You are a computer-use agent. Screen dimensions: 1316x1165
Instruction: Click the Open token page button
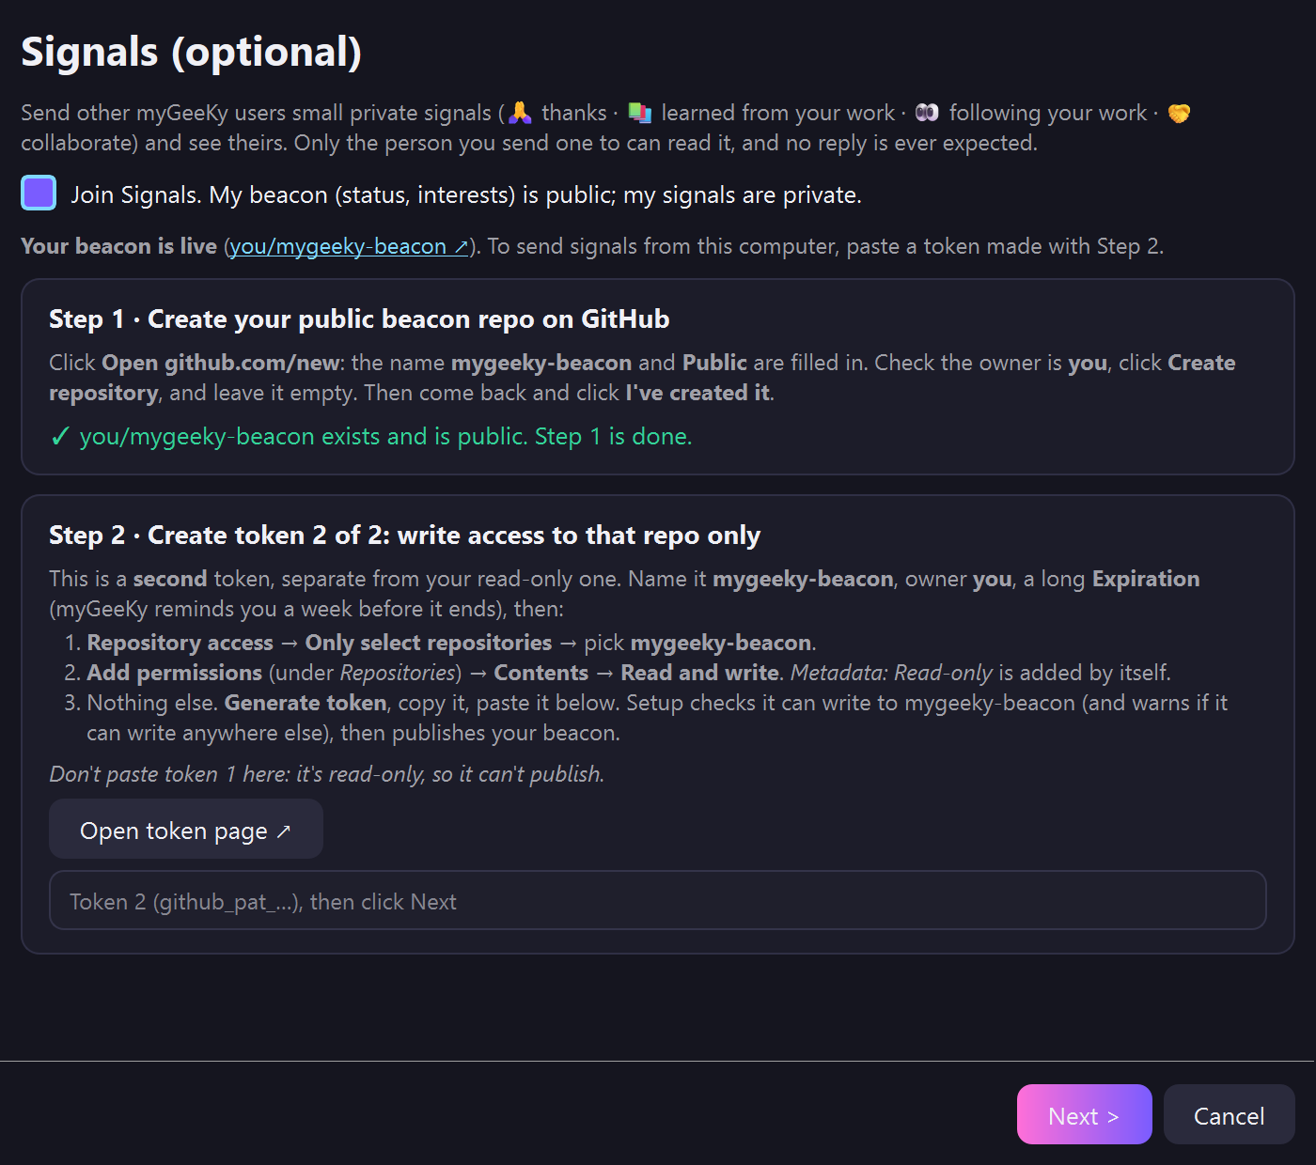186,830
